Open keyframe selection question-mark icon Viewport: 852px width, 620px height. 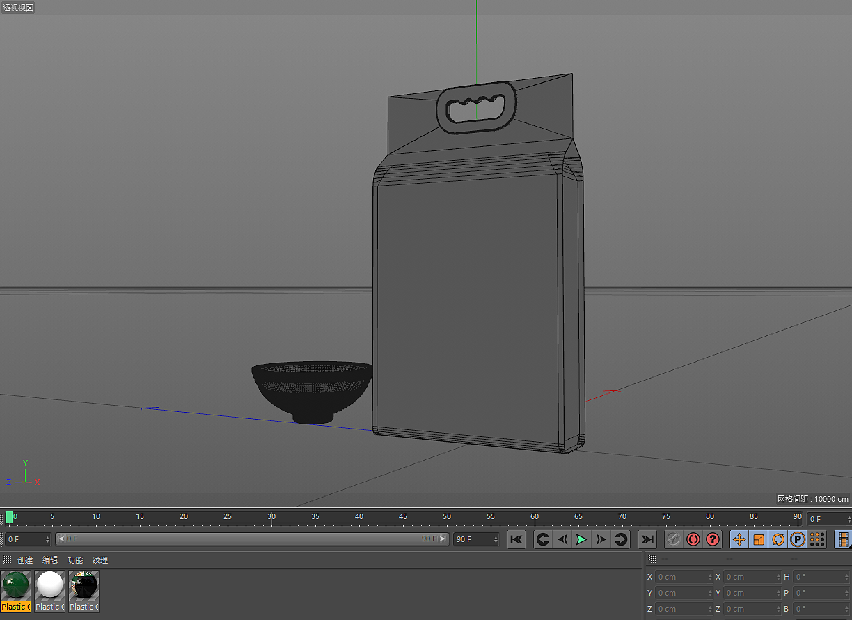pos(712,539)
